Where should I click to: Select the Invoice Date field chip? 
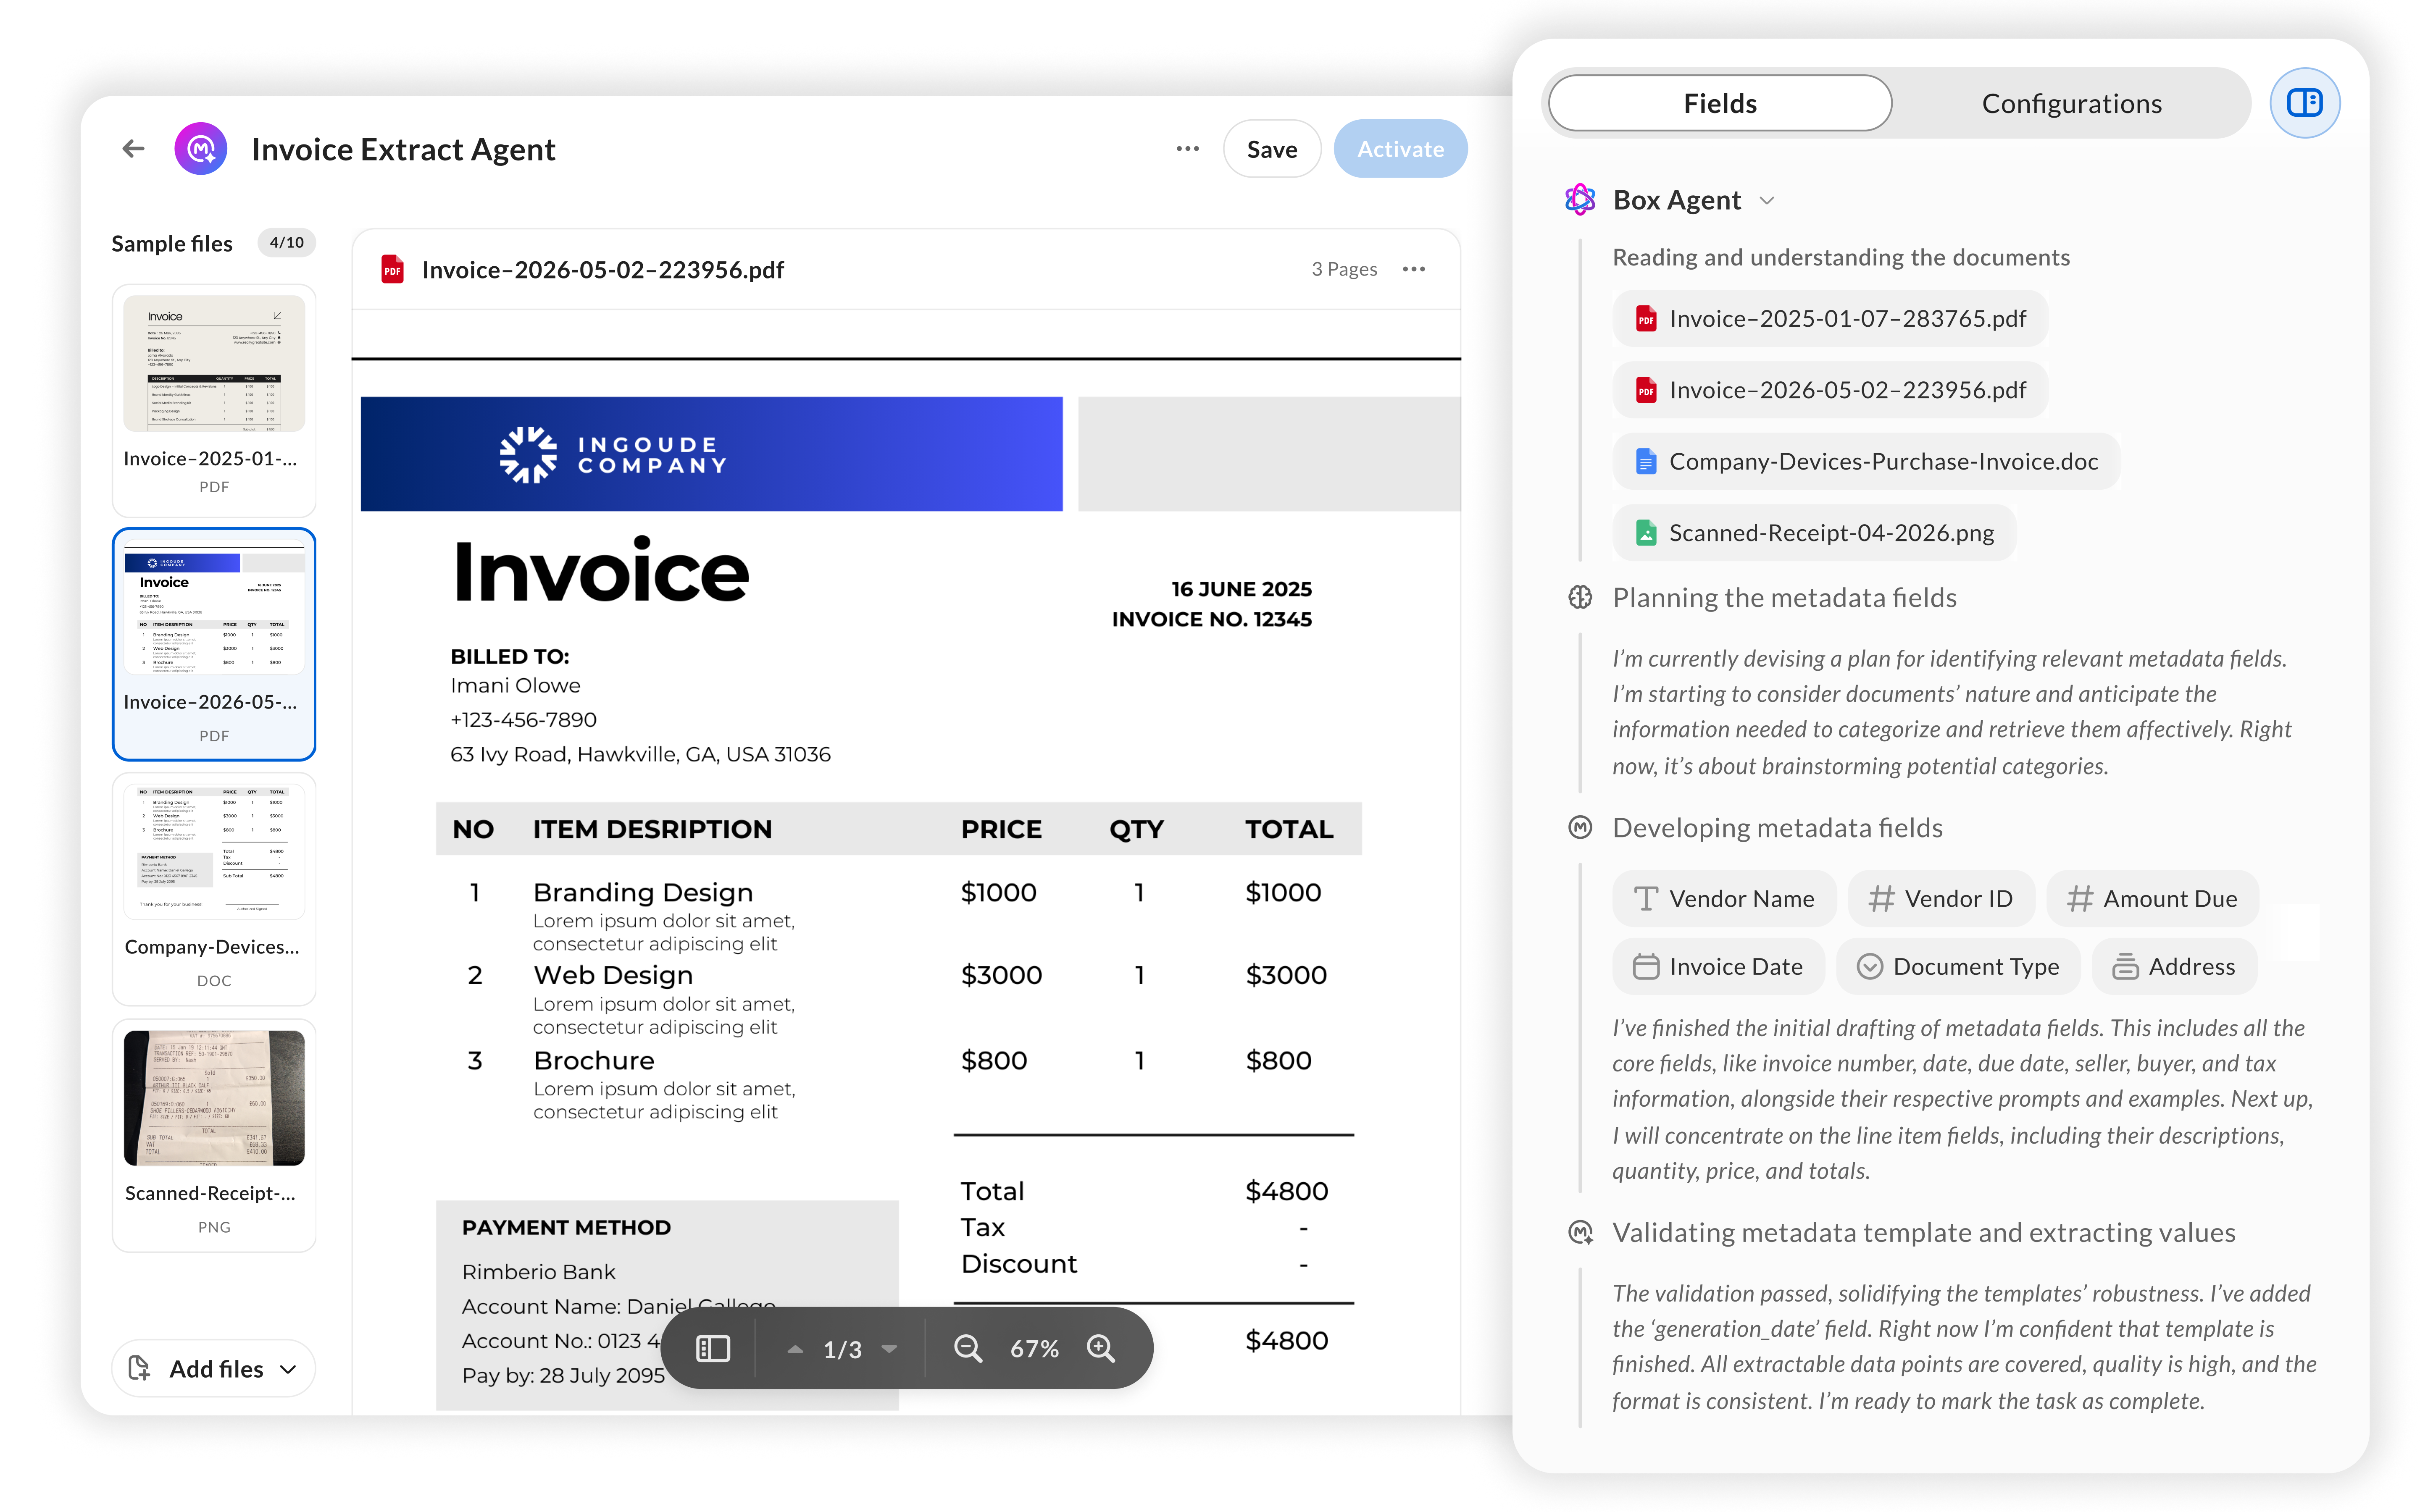coord(1718,966)
